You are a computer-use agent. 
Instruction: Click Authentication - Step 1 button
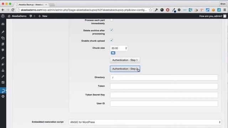(125, 60)
